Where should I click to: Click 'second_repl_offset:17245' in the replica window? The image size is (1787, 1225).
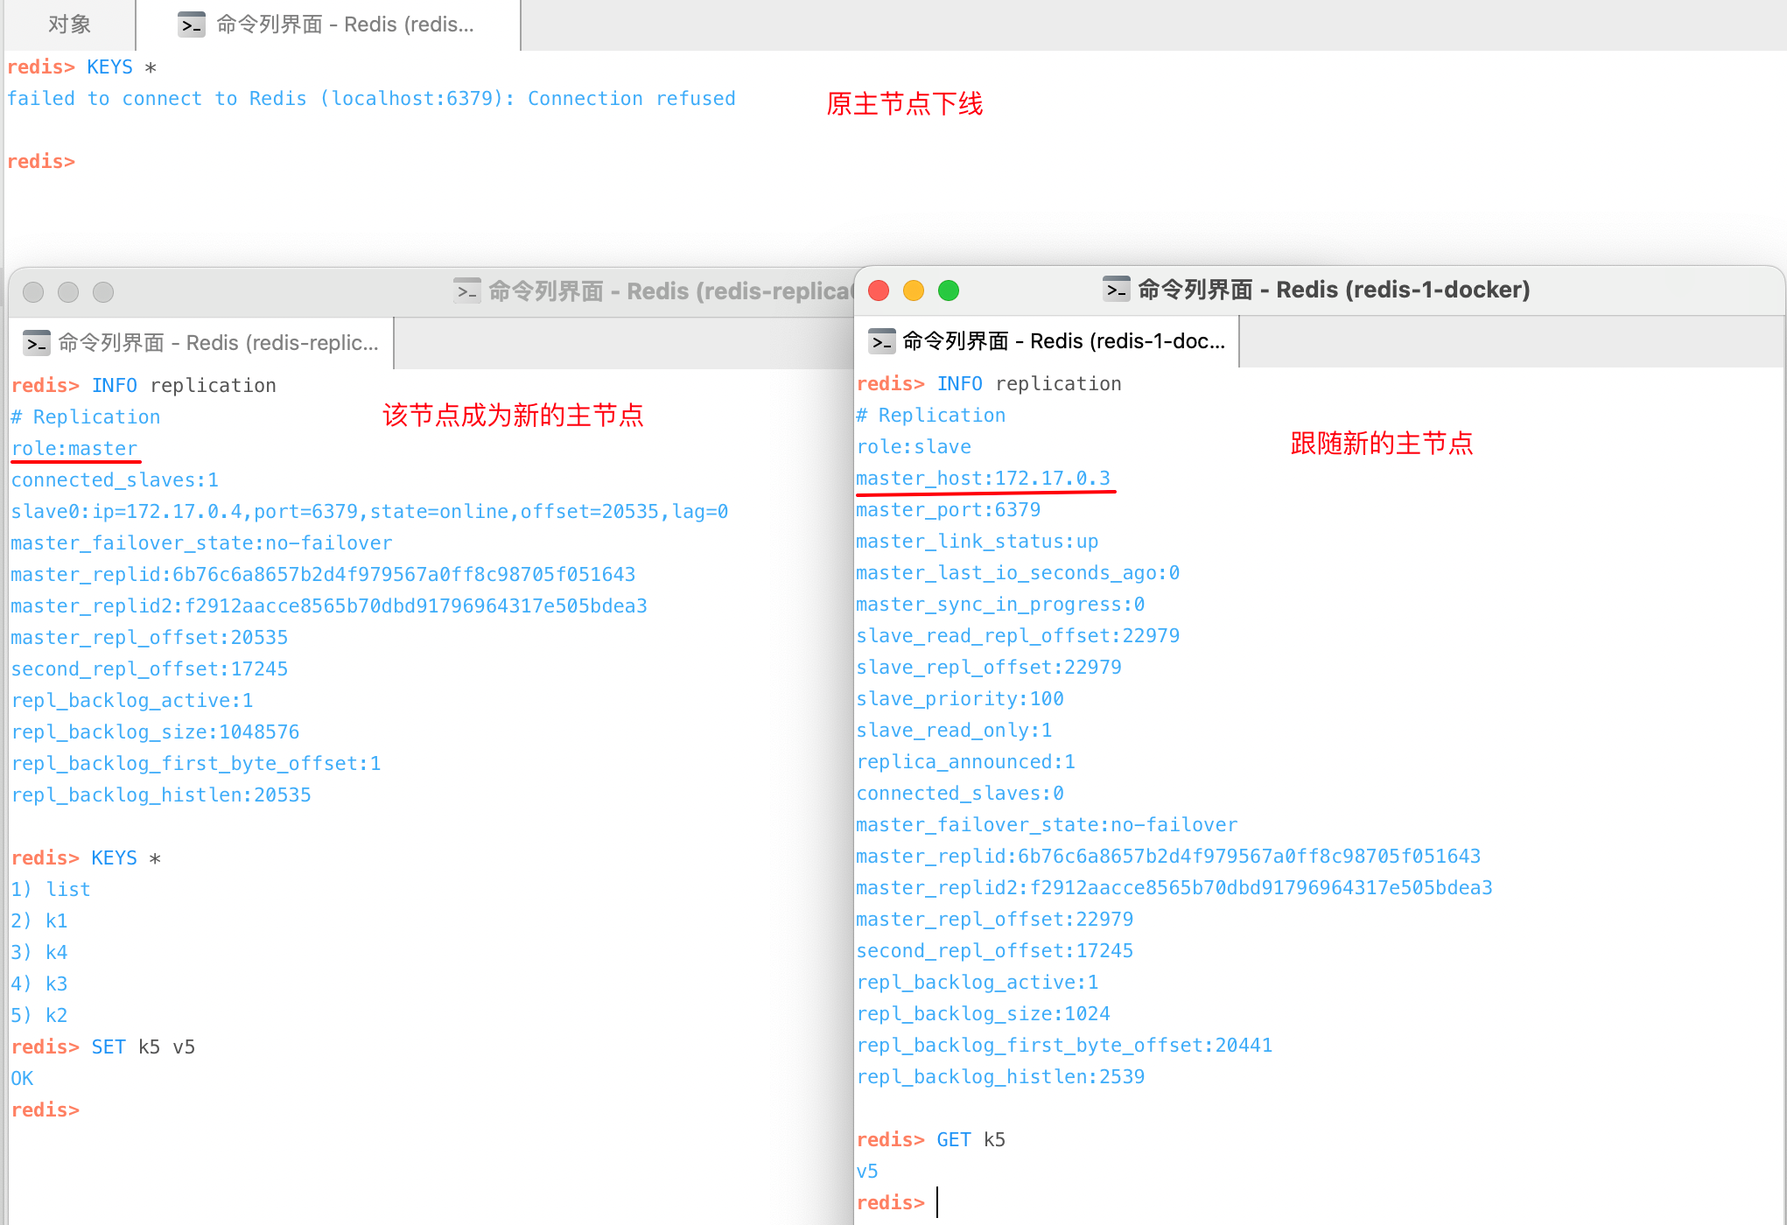(x=149, y=669)
